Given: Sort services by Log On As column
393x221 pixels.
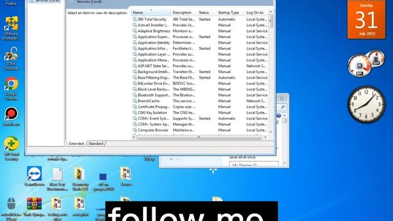Looking at the screenshot, I should [x=256, y=12].
